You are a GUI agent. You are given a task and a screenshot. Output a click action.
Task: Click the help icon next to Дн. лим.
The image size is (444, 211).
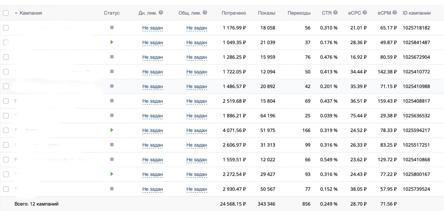(161, 12)
